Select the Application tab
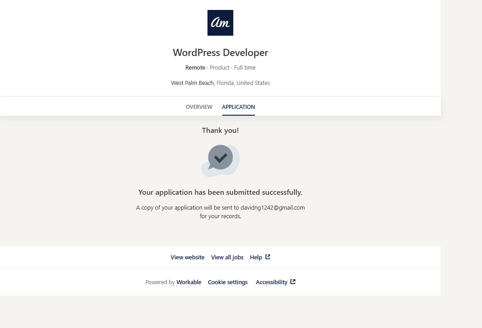482x328 pixels. click(x=238, y=107)
